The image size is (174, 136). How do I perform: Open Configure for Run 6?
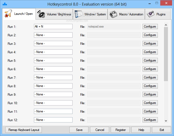click(x=150, y=69)
